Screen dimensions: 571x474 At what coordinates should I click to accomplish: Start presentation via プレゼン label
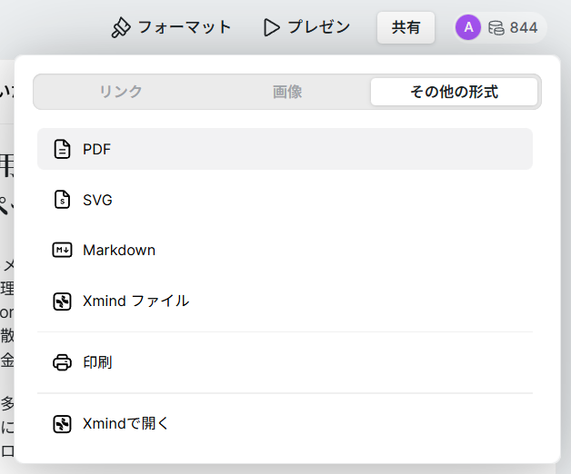coord(319,27)
